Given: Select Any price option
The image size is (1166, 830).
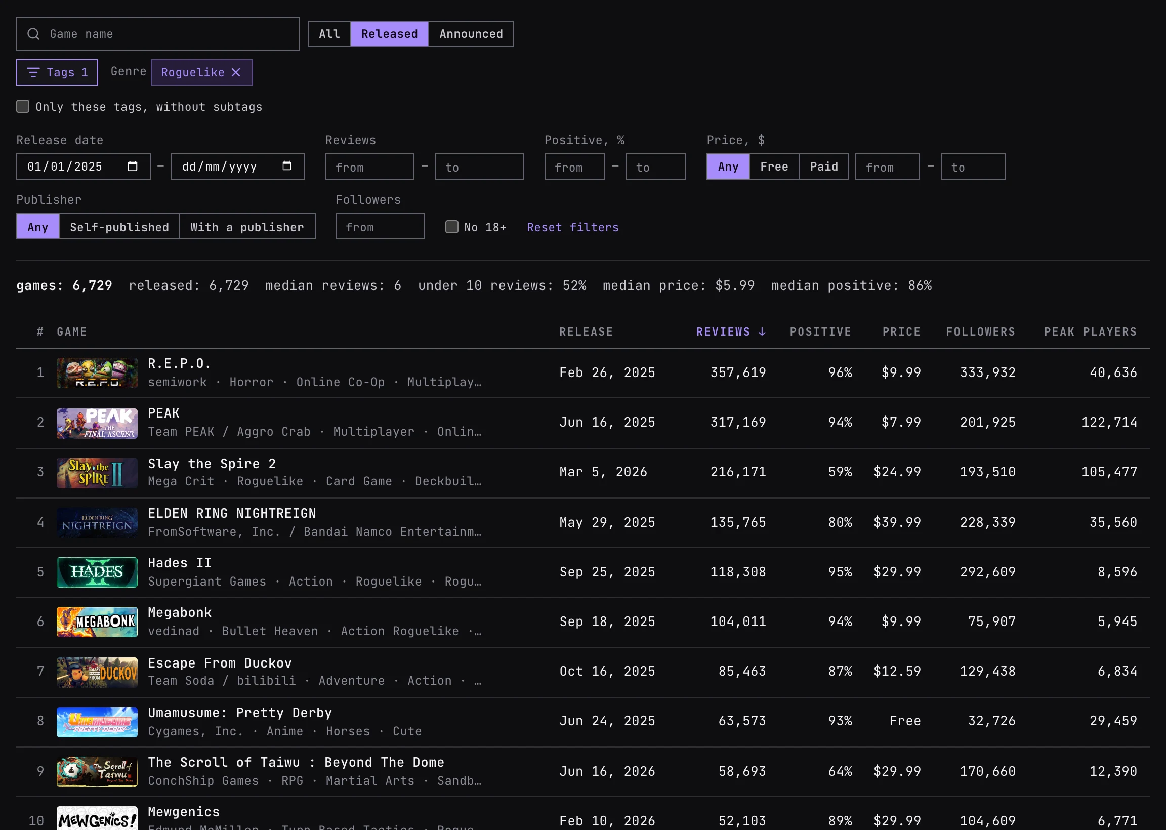Looking at the screenshot, I should [x=728, y=167].
